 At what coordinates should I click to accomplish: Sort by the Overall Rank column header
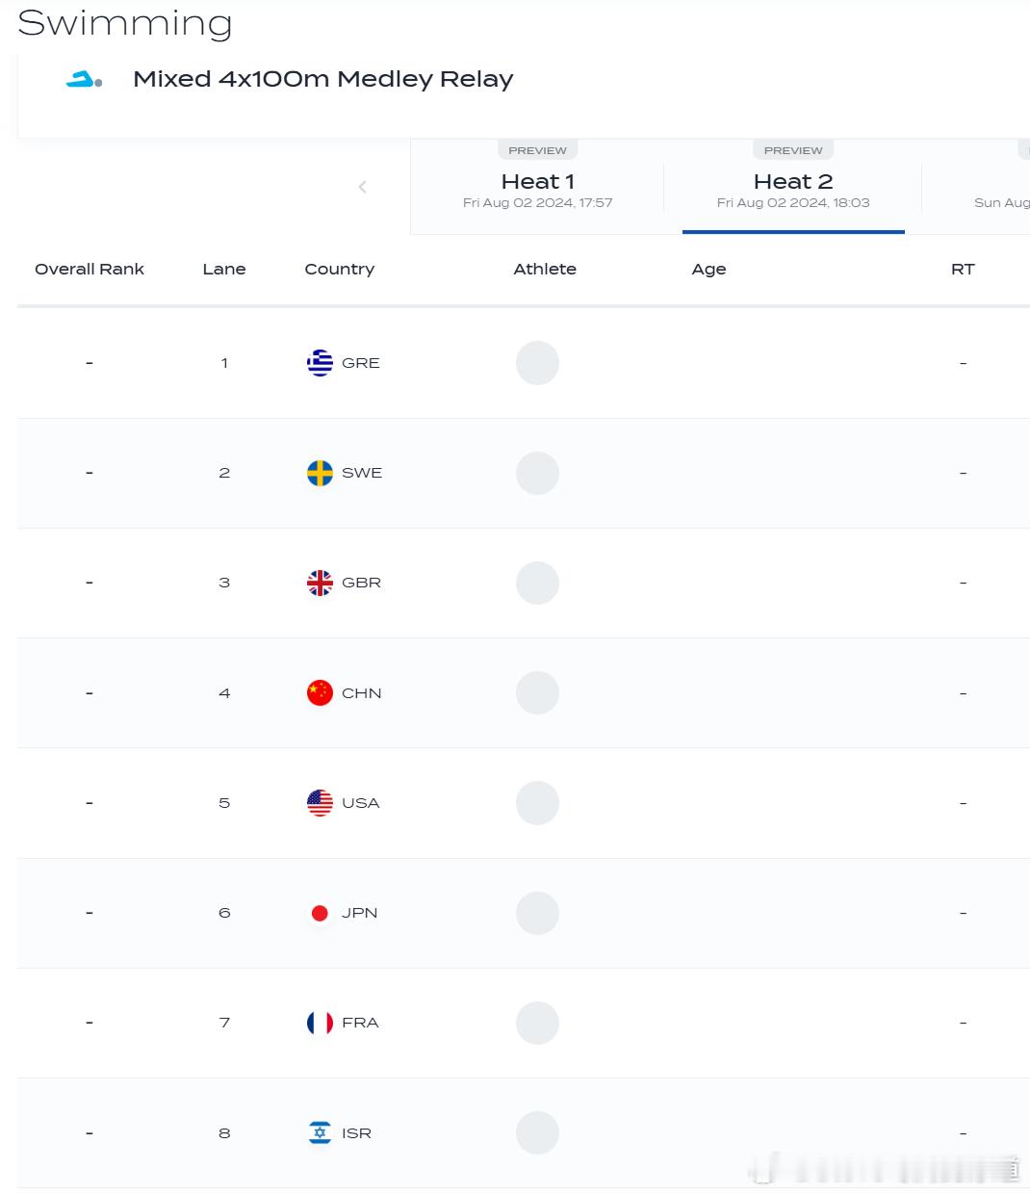point(90,270)
